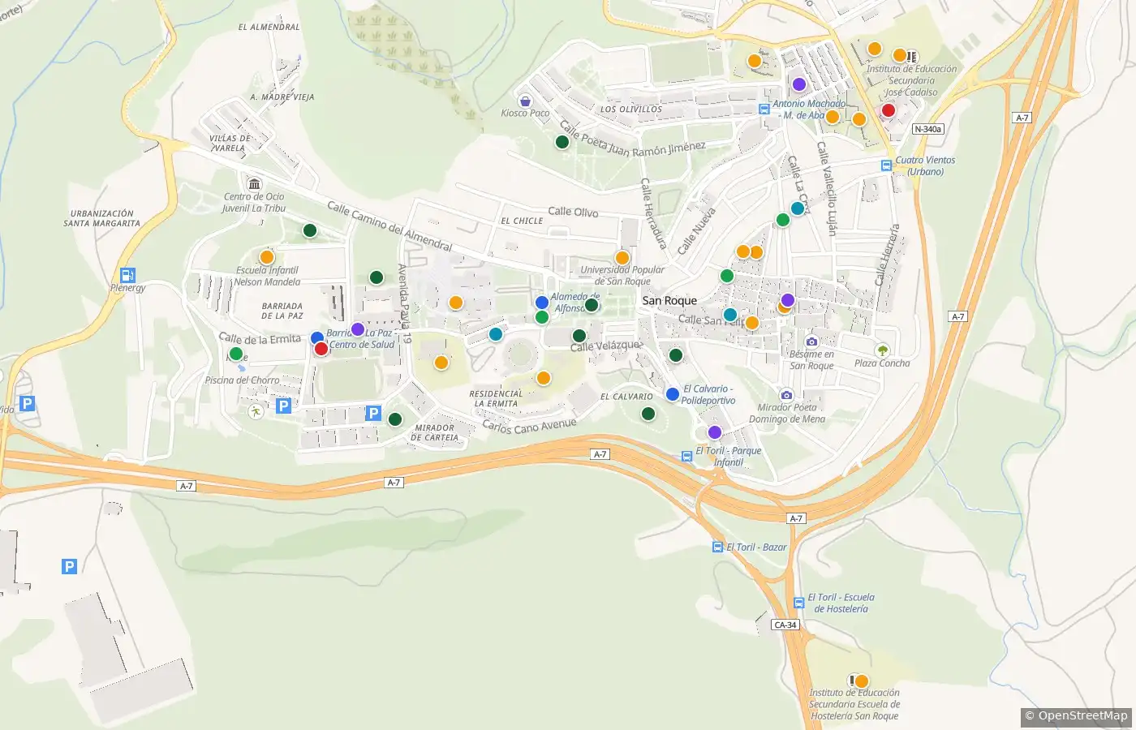Image resolution: width=1136 pixels, height=730 pixels.
Task: Select dark green marker beside Mirador de Carteia parking
Action: [395, 419]
